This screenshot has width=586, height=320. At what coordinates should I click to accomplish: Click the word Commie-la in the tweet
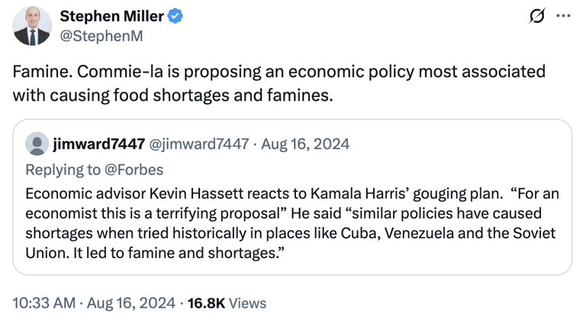click(120, 72)
